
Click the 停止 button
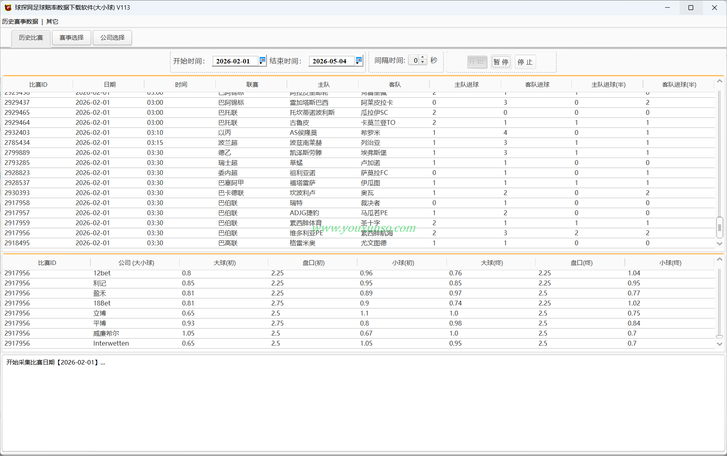click(x=525, y=62)
